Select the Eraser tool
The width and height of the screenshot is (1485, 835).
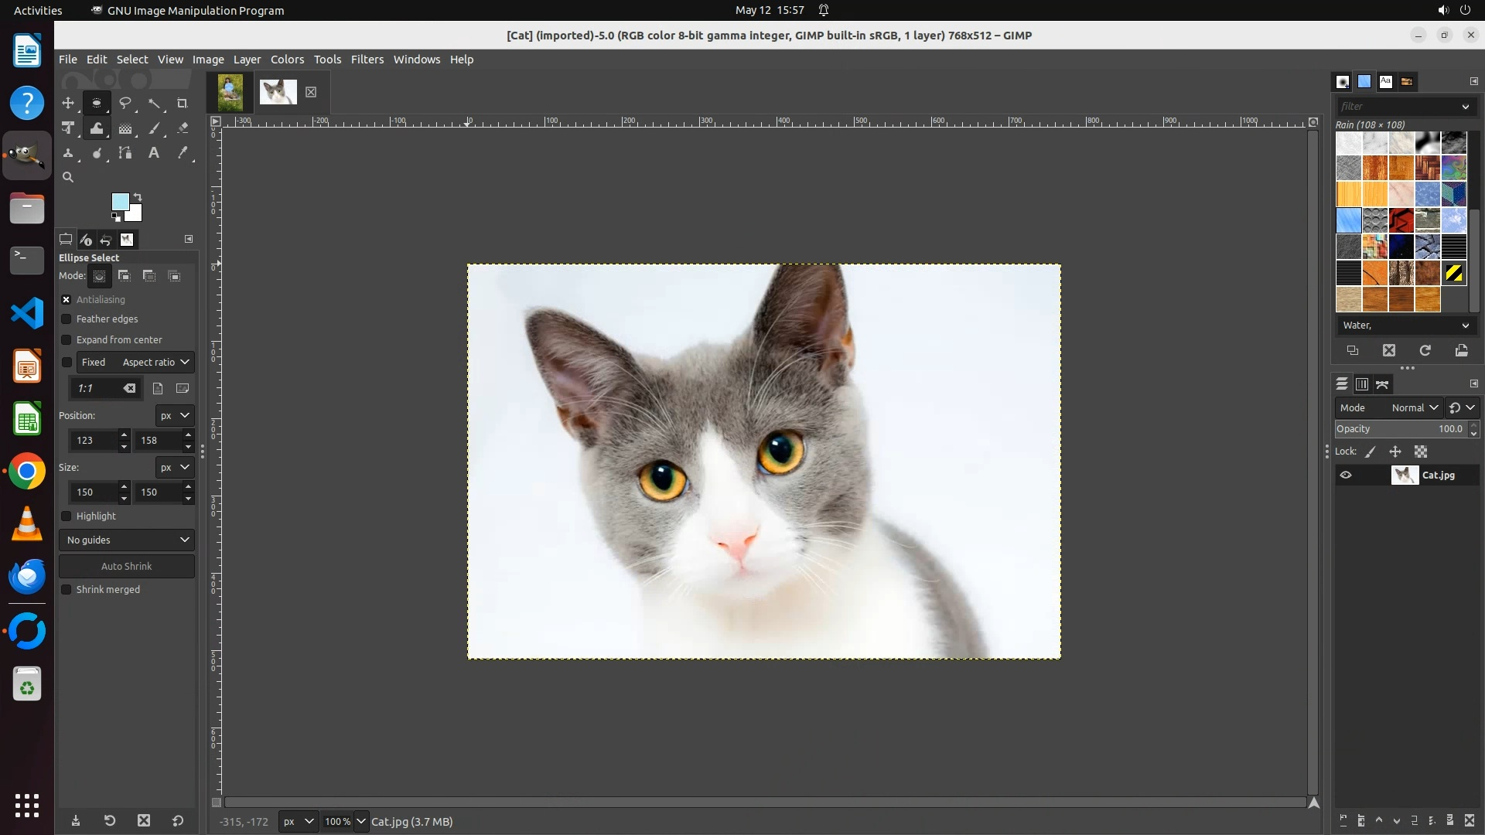click(183, 128)
